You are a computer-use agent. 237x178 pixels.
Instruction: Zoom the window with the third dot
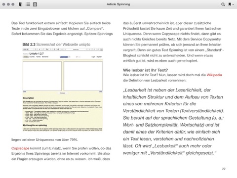(13, 4)
